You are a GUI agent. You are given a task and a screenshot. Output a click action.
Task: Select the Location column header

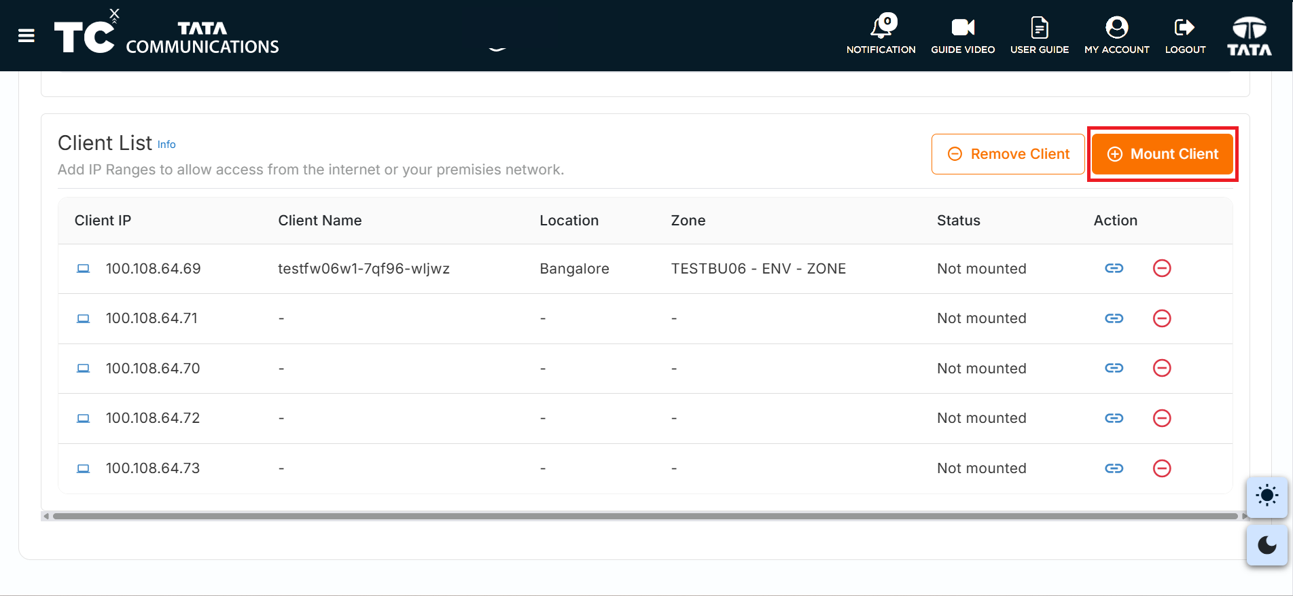[569, 221]
